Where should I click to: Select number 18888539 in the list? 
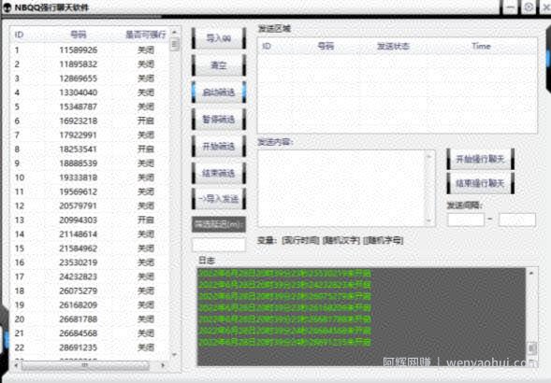[78, 163]
